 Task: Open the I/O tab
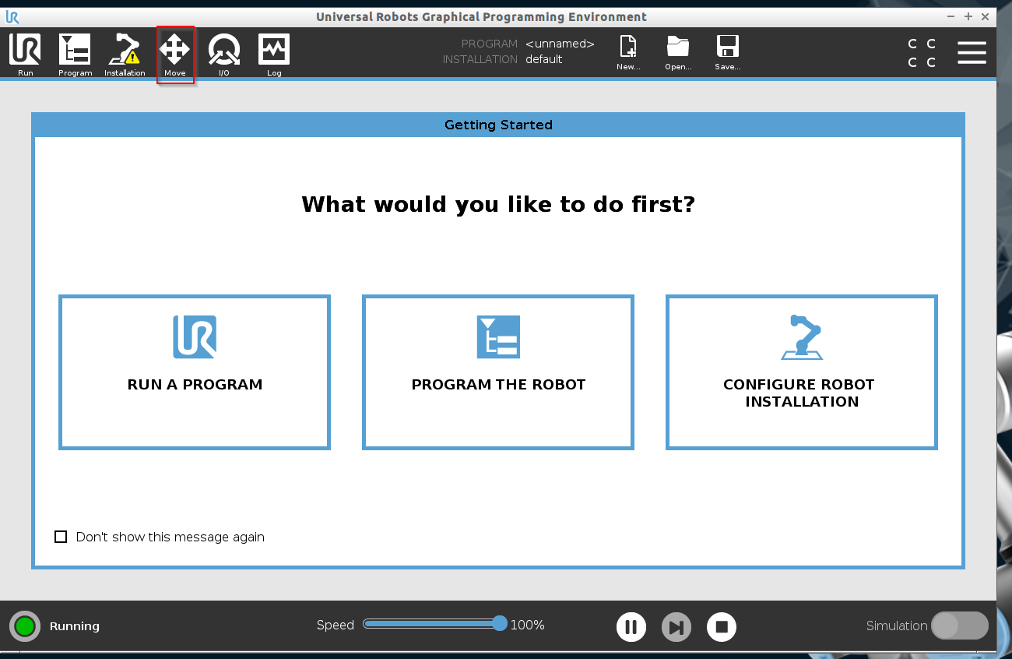click(x=224, y=55)
